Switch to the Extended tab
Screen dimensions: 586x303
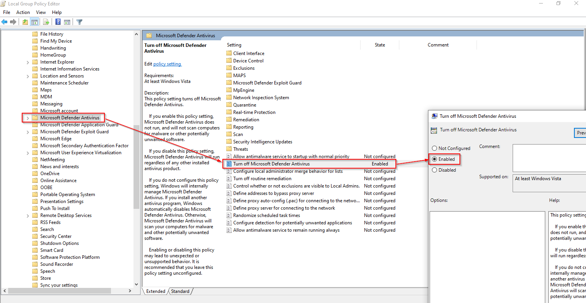156,291
